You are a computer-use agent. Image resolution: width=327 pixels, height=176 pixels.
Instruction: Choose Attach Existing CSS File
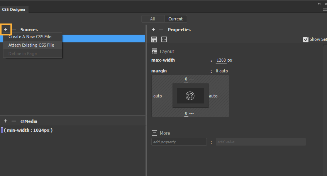[31, 45]
